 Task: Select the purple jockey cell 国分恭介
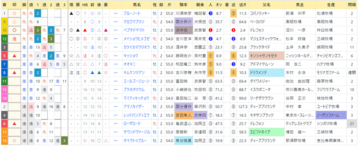(x=183, y=22)
